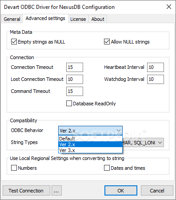
Task: Click the Lost Connection Timeout field
Action: 75,79
